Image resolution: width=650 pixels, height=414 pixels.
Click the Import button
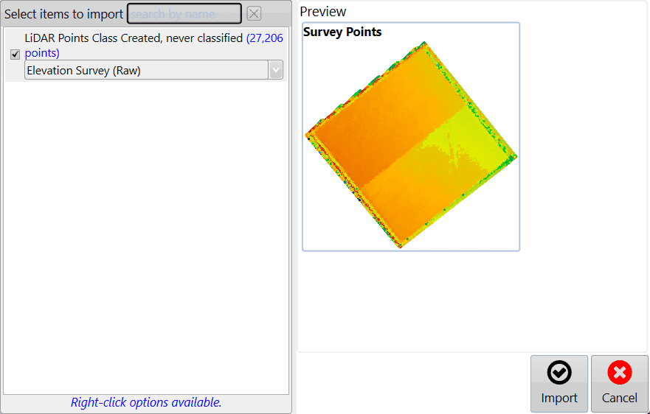tap(559, 384)
